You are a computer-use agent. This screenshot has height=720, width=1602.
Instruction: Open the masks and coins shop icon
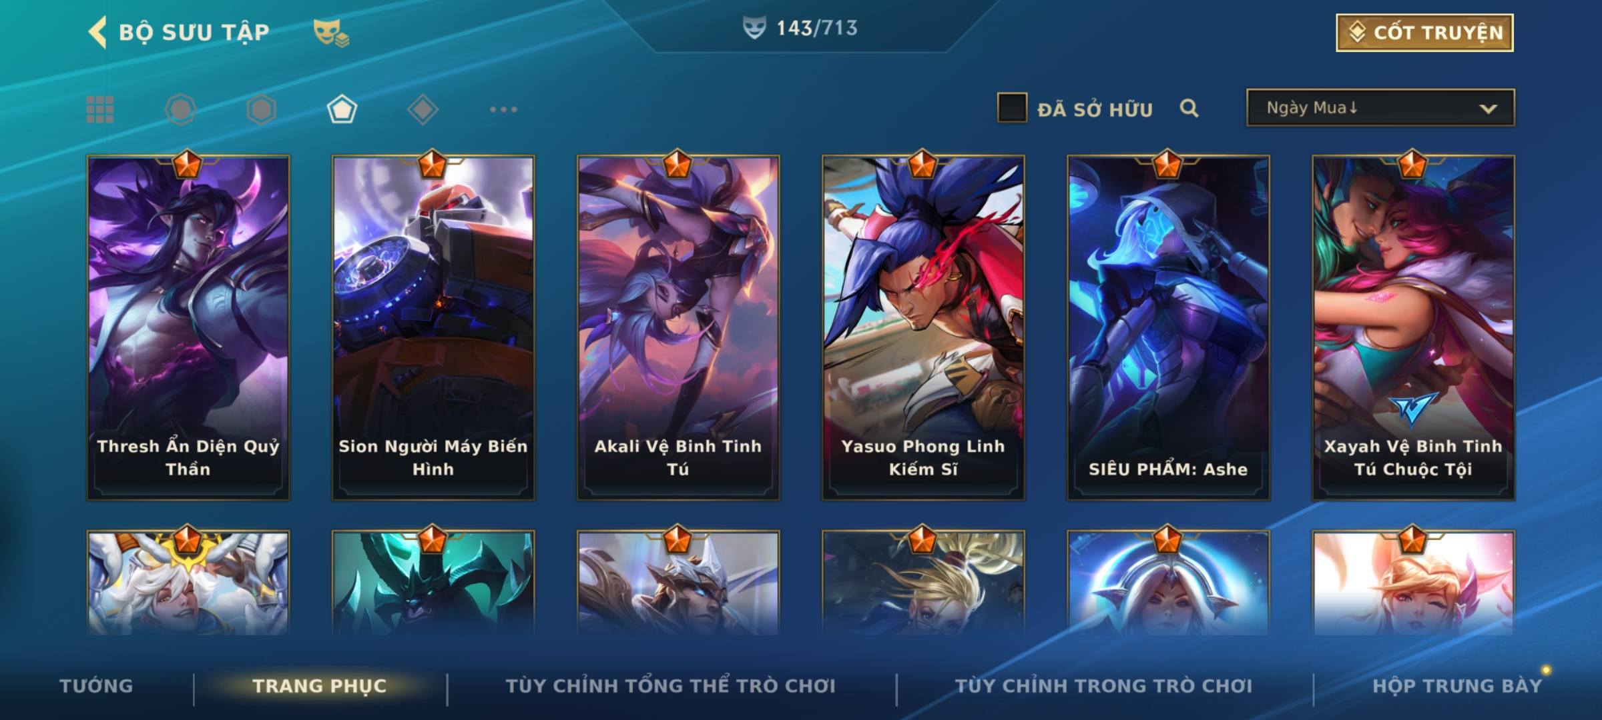click(332, 32)
